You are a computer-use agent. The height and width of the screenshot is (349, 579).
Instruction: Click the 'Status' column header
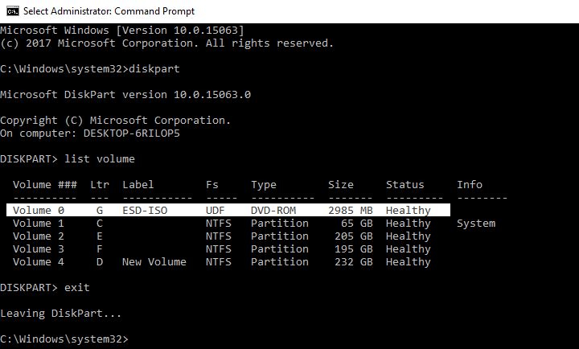click(404, 184)
